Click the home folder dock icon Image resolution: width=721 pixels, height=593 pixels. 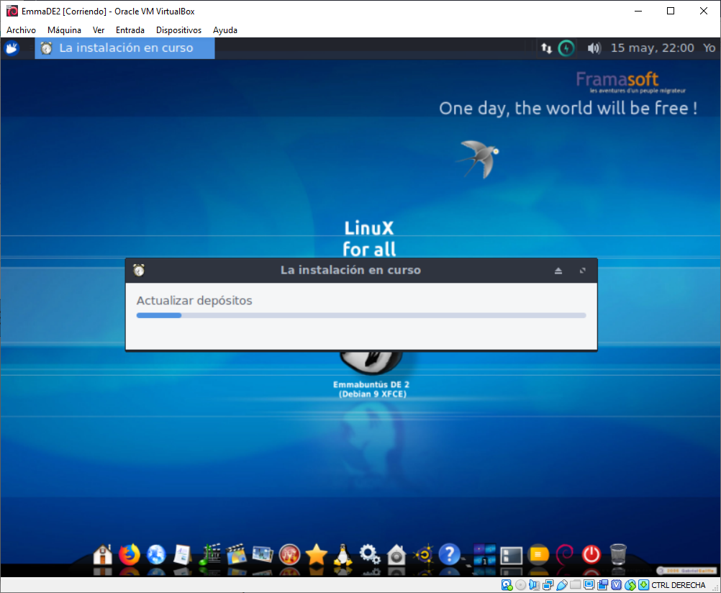103,554
